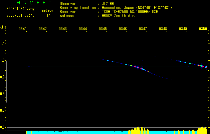
Task: Click the Receiver label
Action: tap(68, 12)
